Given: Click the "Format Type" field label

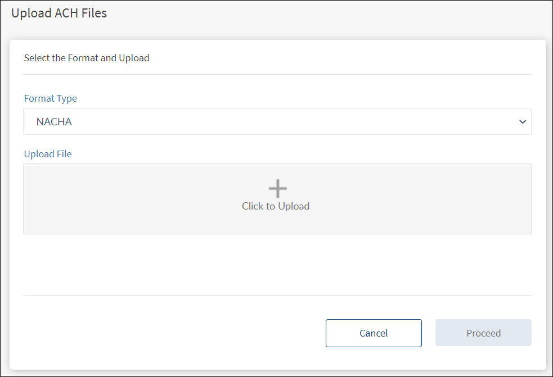Looking at the screenshot, I should tap(51, 98).
